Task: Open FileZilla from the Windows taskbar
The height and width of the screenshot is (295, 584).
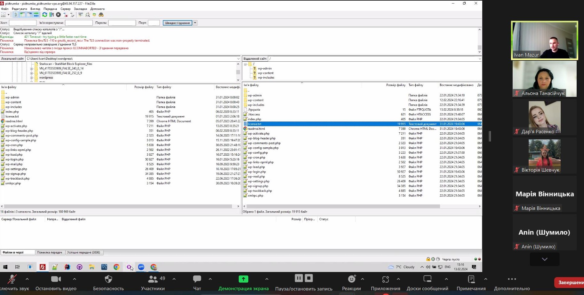Action: 43,267
